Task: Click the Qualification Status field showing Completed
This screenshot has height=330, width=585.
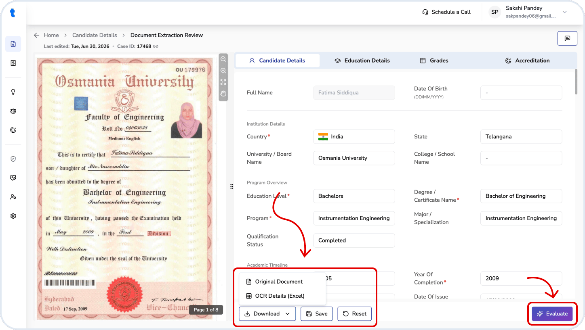Action: click(x=354, y=240)
